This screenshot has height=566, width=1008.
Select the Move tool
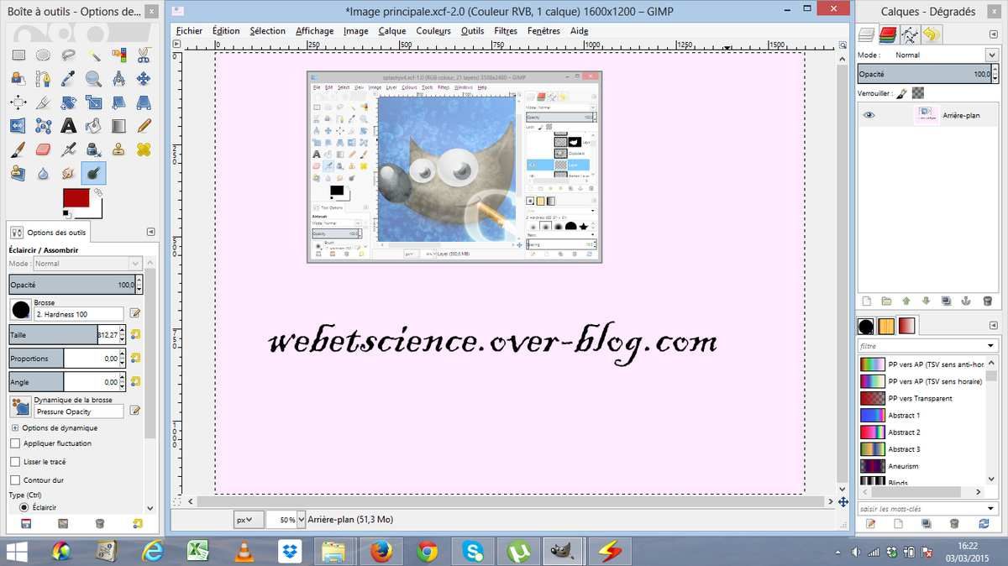(x=144, y=79)
